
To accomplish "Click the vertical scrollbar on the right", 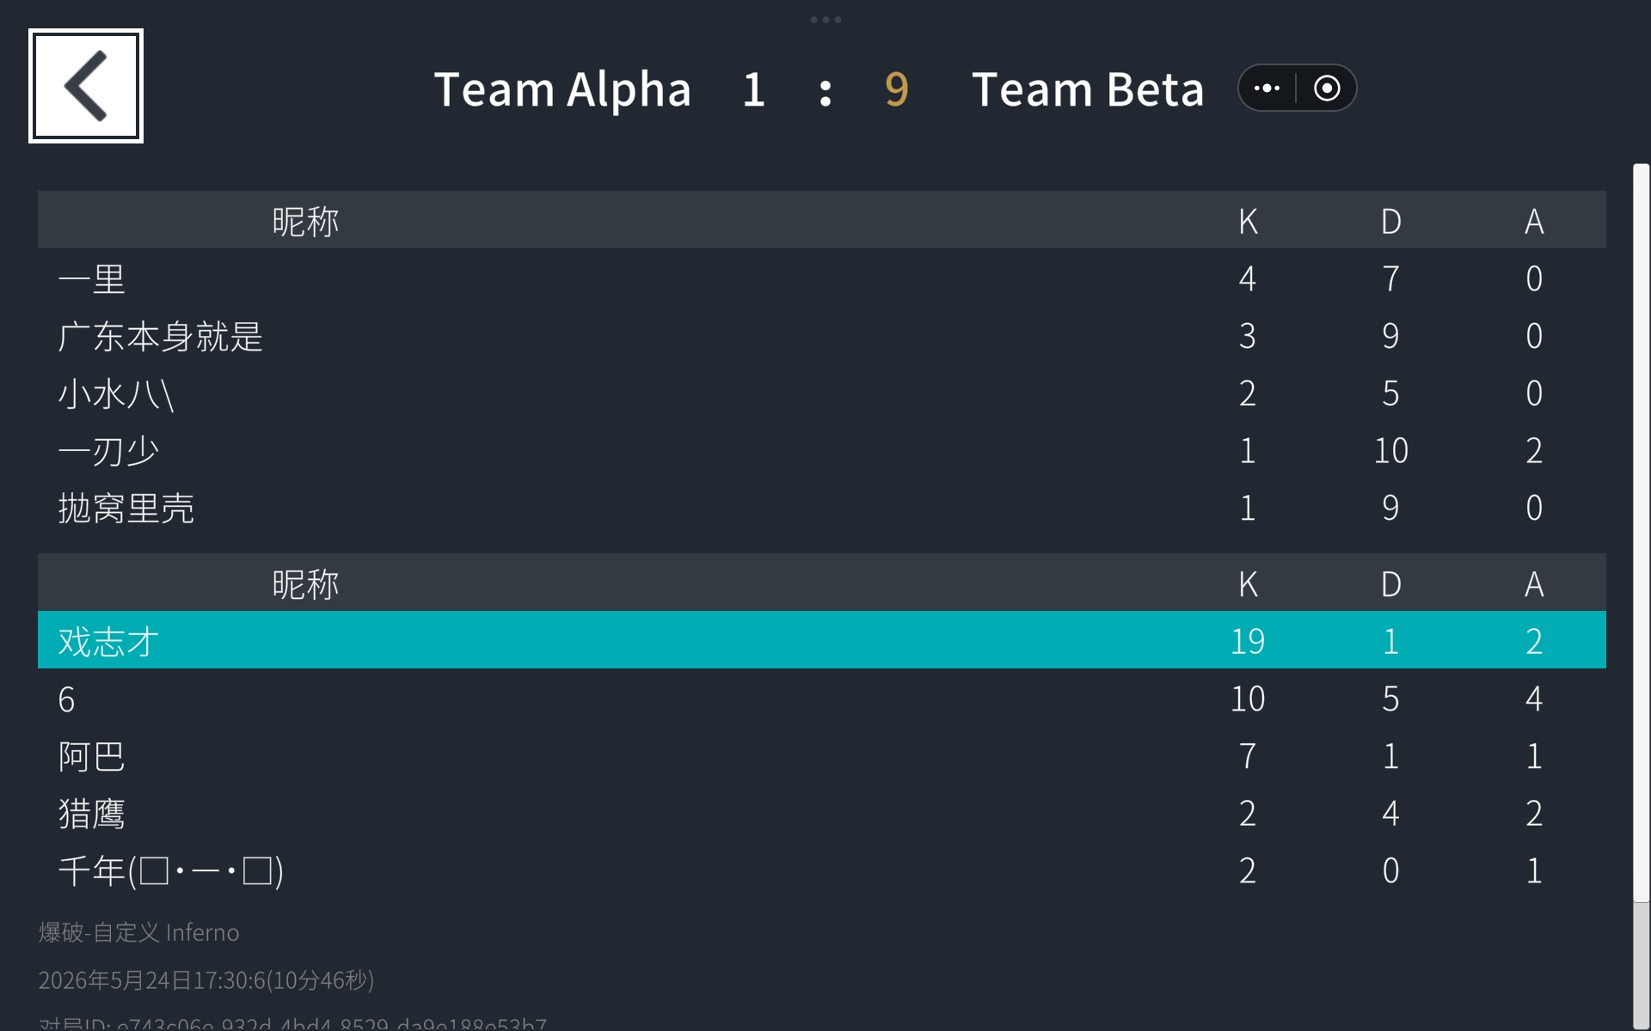I will 1641,533.
